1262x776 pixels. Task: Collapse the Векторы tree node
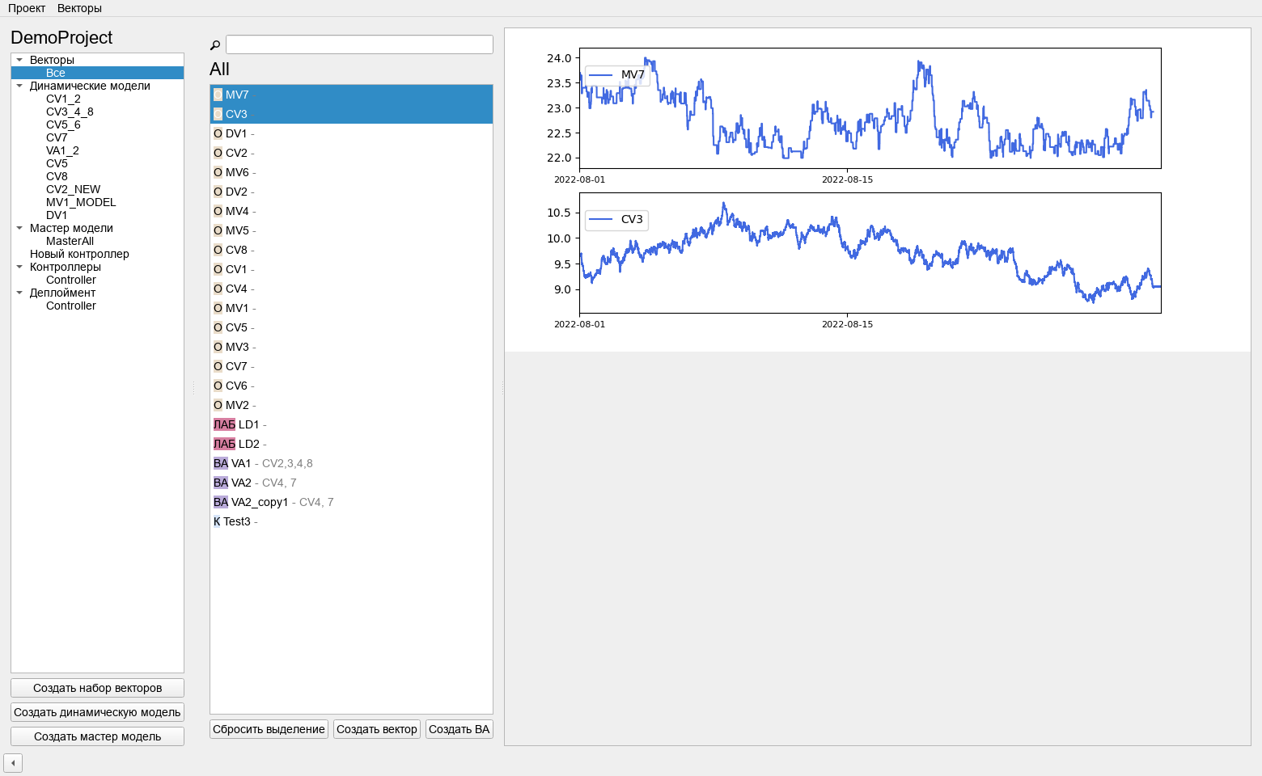pyautogui.click(x=19, y=60)
